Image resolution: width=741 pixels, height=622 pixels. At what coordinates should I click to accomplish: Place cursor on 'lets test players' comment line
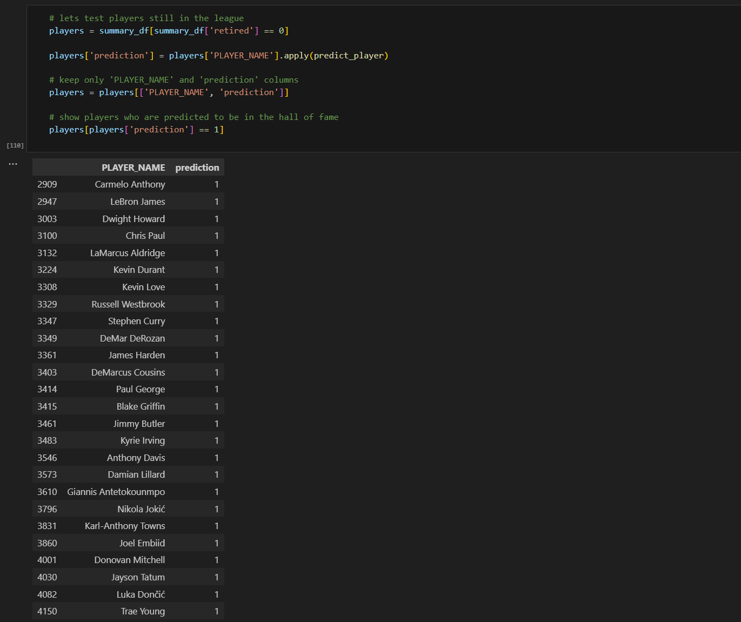pyautogui.click(x=146, y=18)
